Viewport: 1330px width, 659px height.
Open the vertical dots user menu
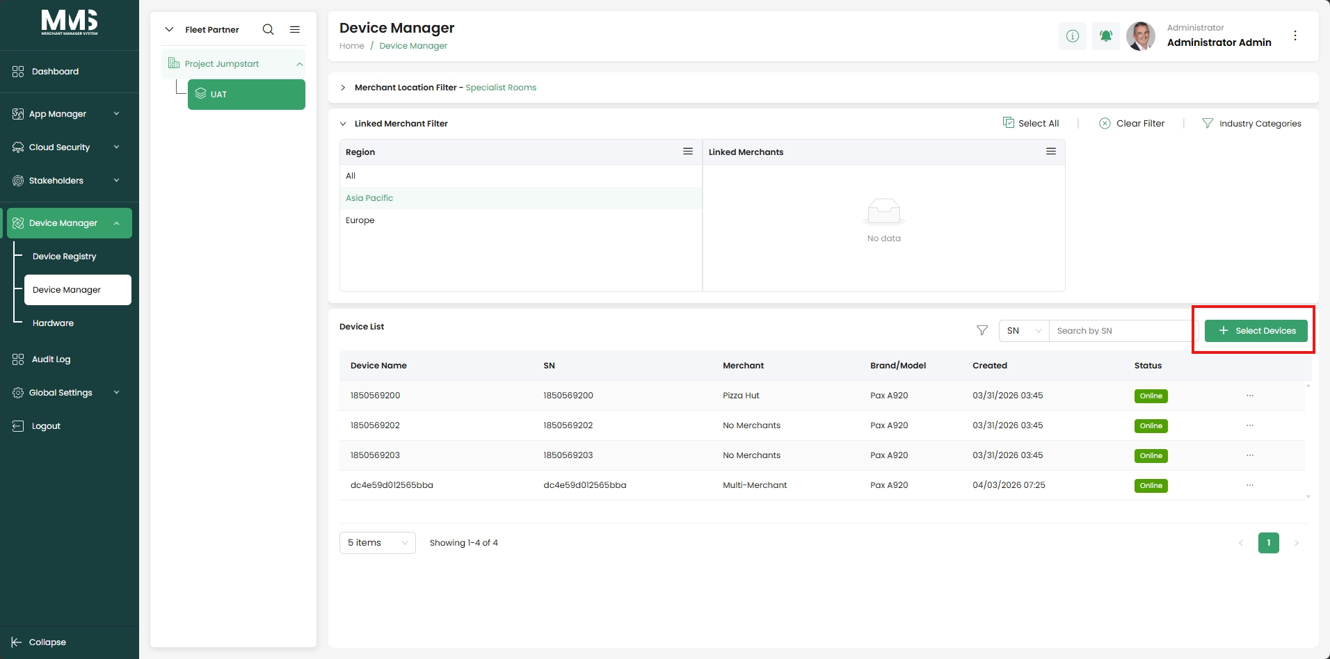tap(1295, 35)
